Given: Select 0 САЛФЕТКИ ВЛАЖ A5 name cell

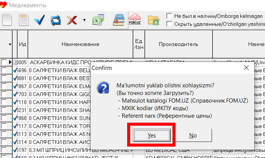Looking at the screenshot, I should click(x=59, y=134).
